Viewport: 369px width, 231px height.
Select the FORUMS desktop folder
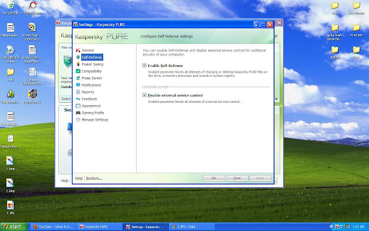(x=356, y=31)
